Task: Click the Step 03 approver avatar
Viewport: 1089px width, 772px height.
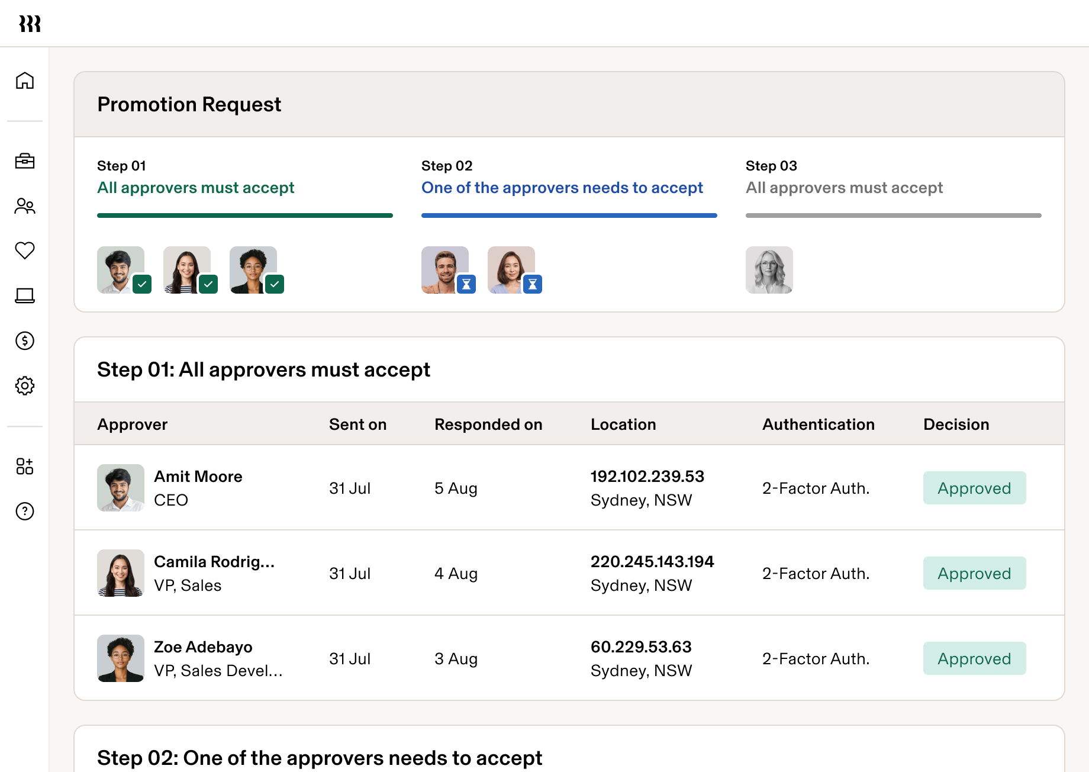Action: point(769,270)
